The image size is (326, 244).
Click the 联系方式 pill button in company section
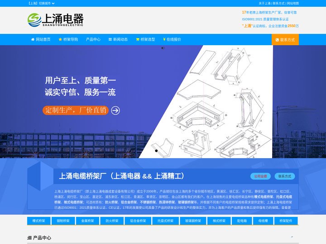click(285, 176)
